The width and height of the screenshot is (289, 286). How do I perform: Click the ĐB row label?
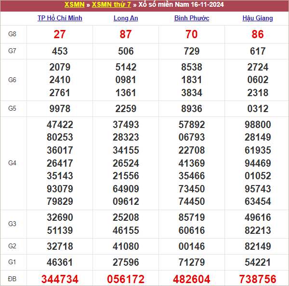pos(12,279)
